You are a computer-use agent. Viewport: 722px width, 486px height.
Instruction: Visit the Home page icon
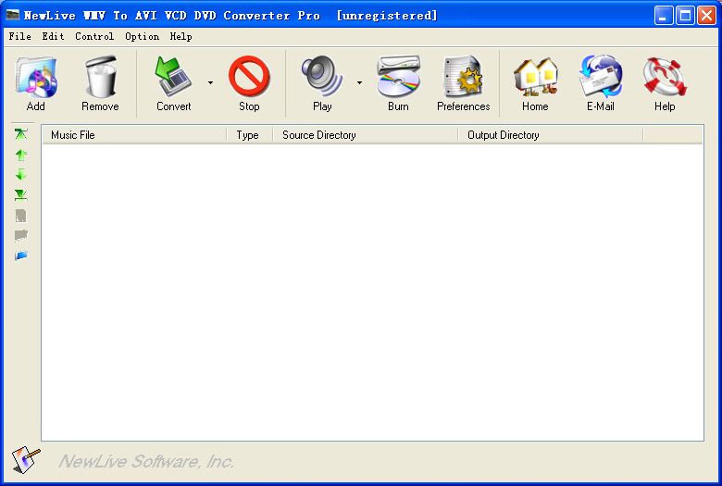click(536, 77)
